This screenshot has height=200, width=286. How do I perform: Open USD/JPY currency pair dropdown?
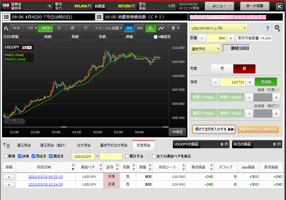tap(219, 28)
